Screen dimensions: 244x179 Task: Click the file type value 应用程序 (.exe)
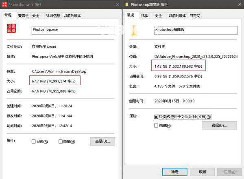44,46
